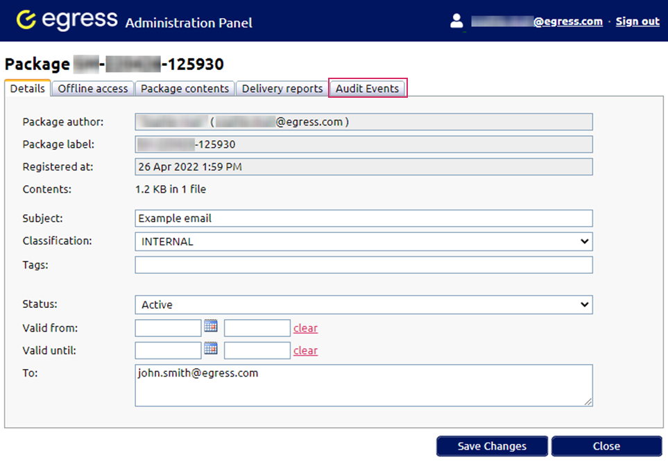The image size is (668, 464).
Task: Open the Valid from calendar picker
Action: click(211, 327)
